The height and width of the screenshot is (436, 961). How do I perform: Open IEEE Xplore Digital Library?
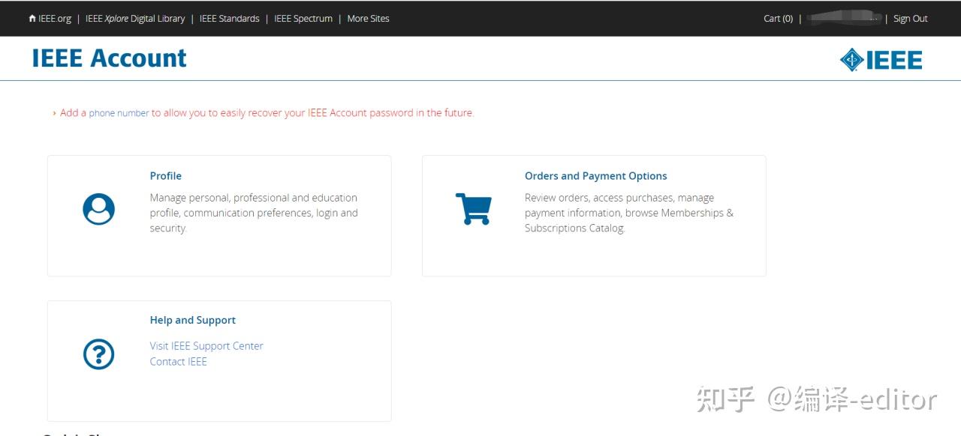[135, 19]
